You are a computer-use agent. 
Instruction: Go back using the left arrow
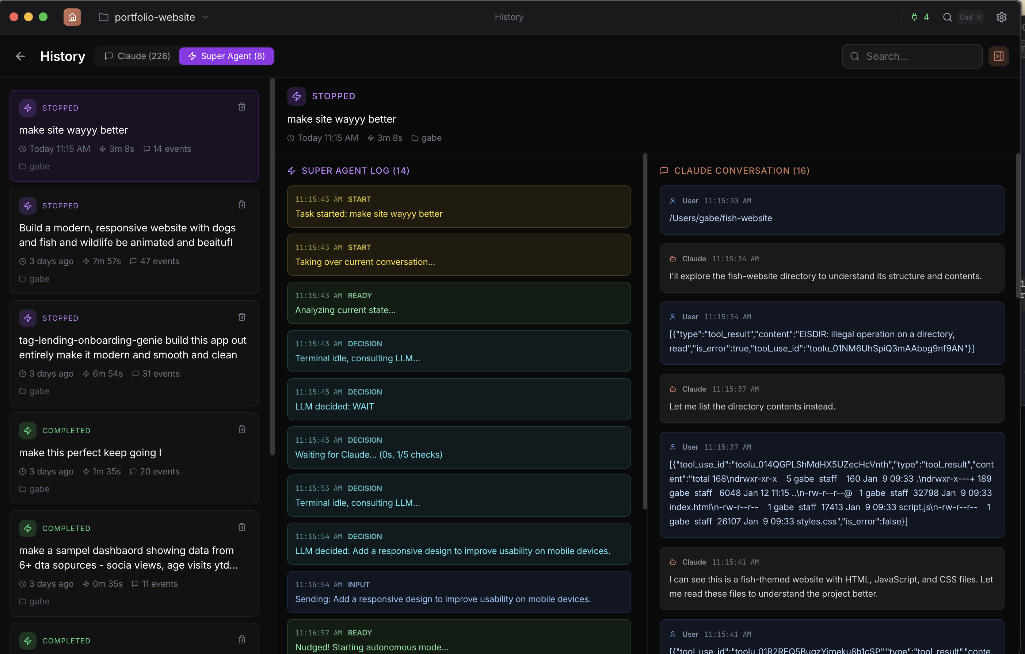[x=20, y=56]
